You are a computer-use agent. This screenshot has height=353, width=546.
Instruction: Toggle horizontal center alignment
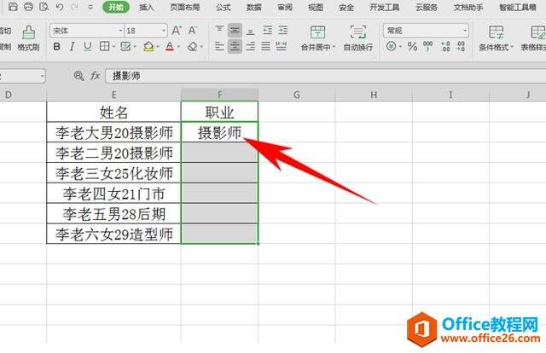[235, 46]
